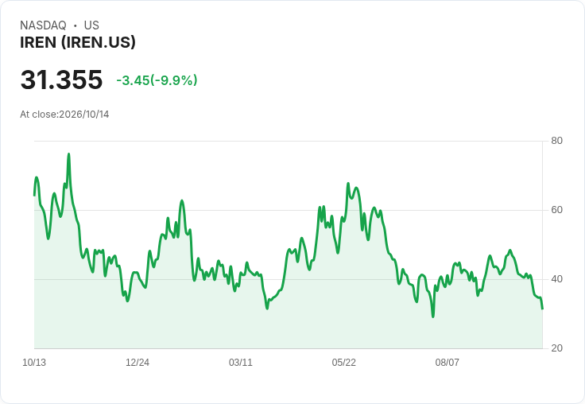Click the 03/11 date axis label

(241, 363)
